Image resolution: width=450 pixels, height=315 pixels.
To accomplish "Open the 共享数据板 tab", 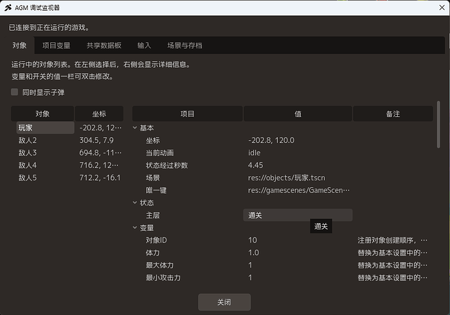I will click(x=104, y=46).
